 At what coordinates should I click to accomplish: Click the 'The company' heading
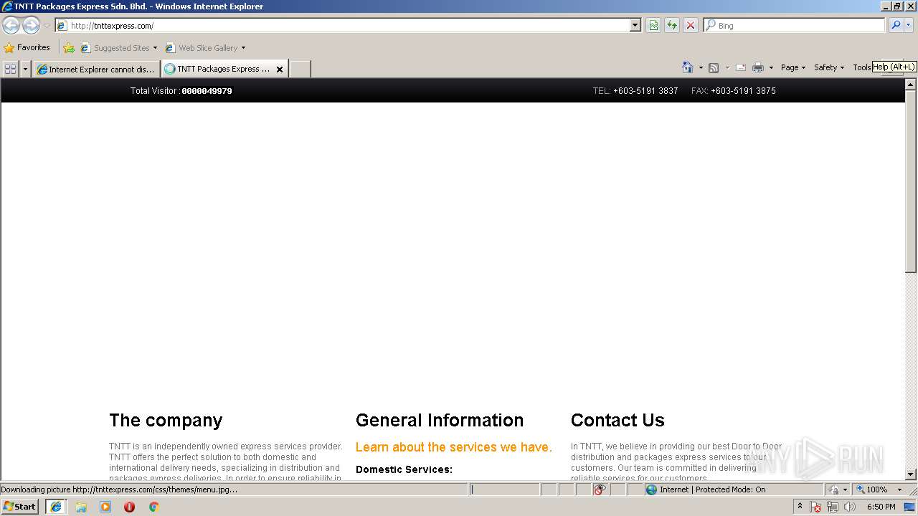166,420
